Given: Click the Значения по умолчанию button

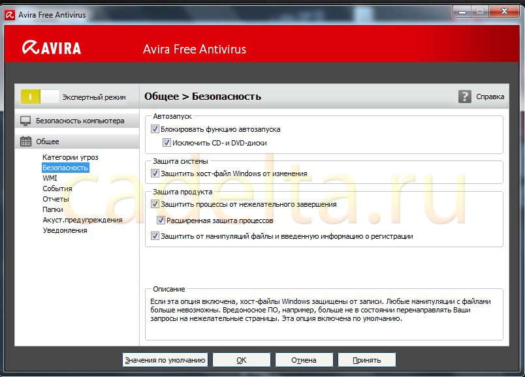Looking at the screenshot, I should click(x=165, y=360).
